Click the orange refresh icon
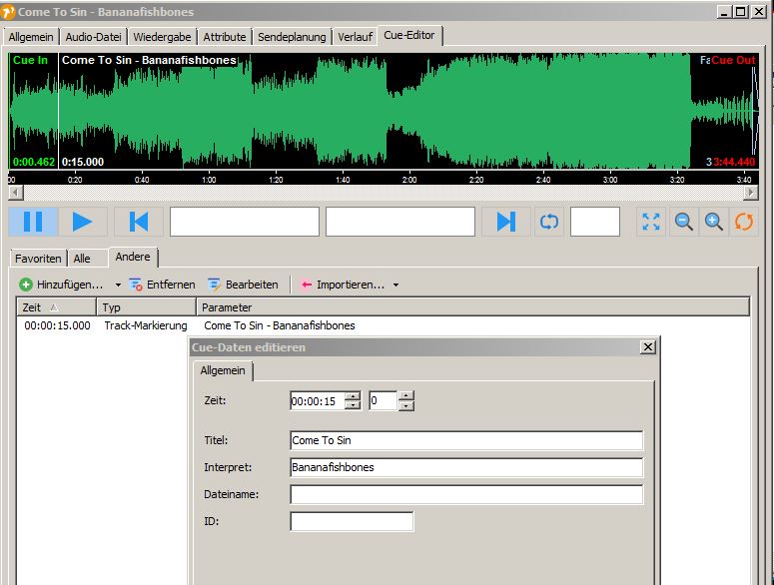 coord(744,222)
